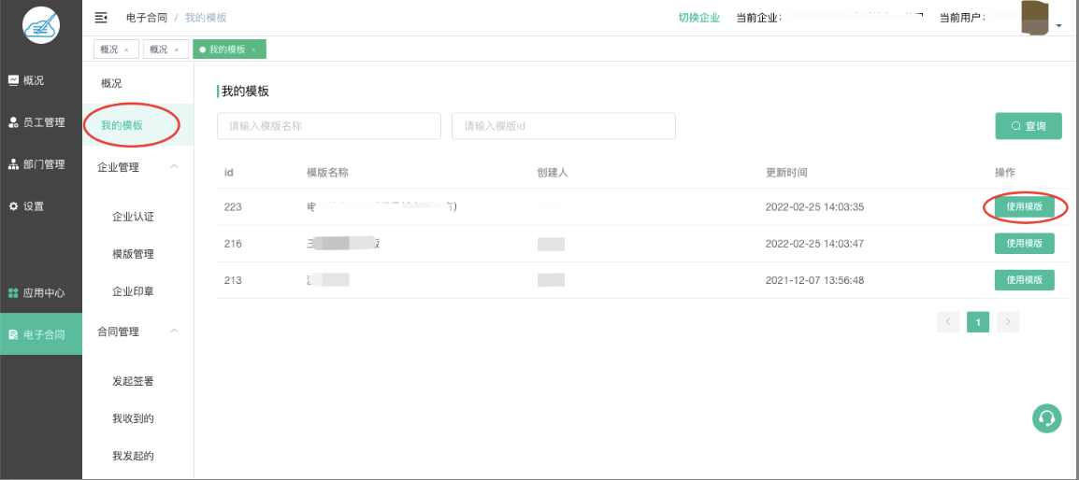This screenshot has height=480, width=1079.
Task: Close the first 概况 tab
Action: pyautogui.click(x=126, y=49)
